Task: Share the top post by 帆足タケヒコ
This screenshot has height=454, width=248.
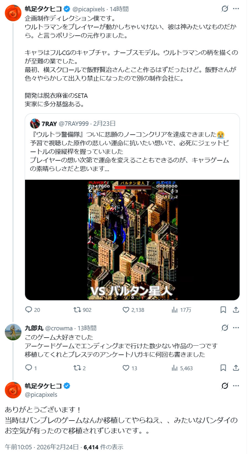Action: (x=236, y=310)
